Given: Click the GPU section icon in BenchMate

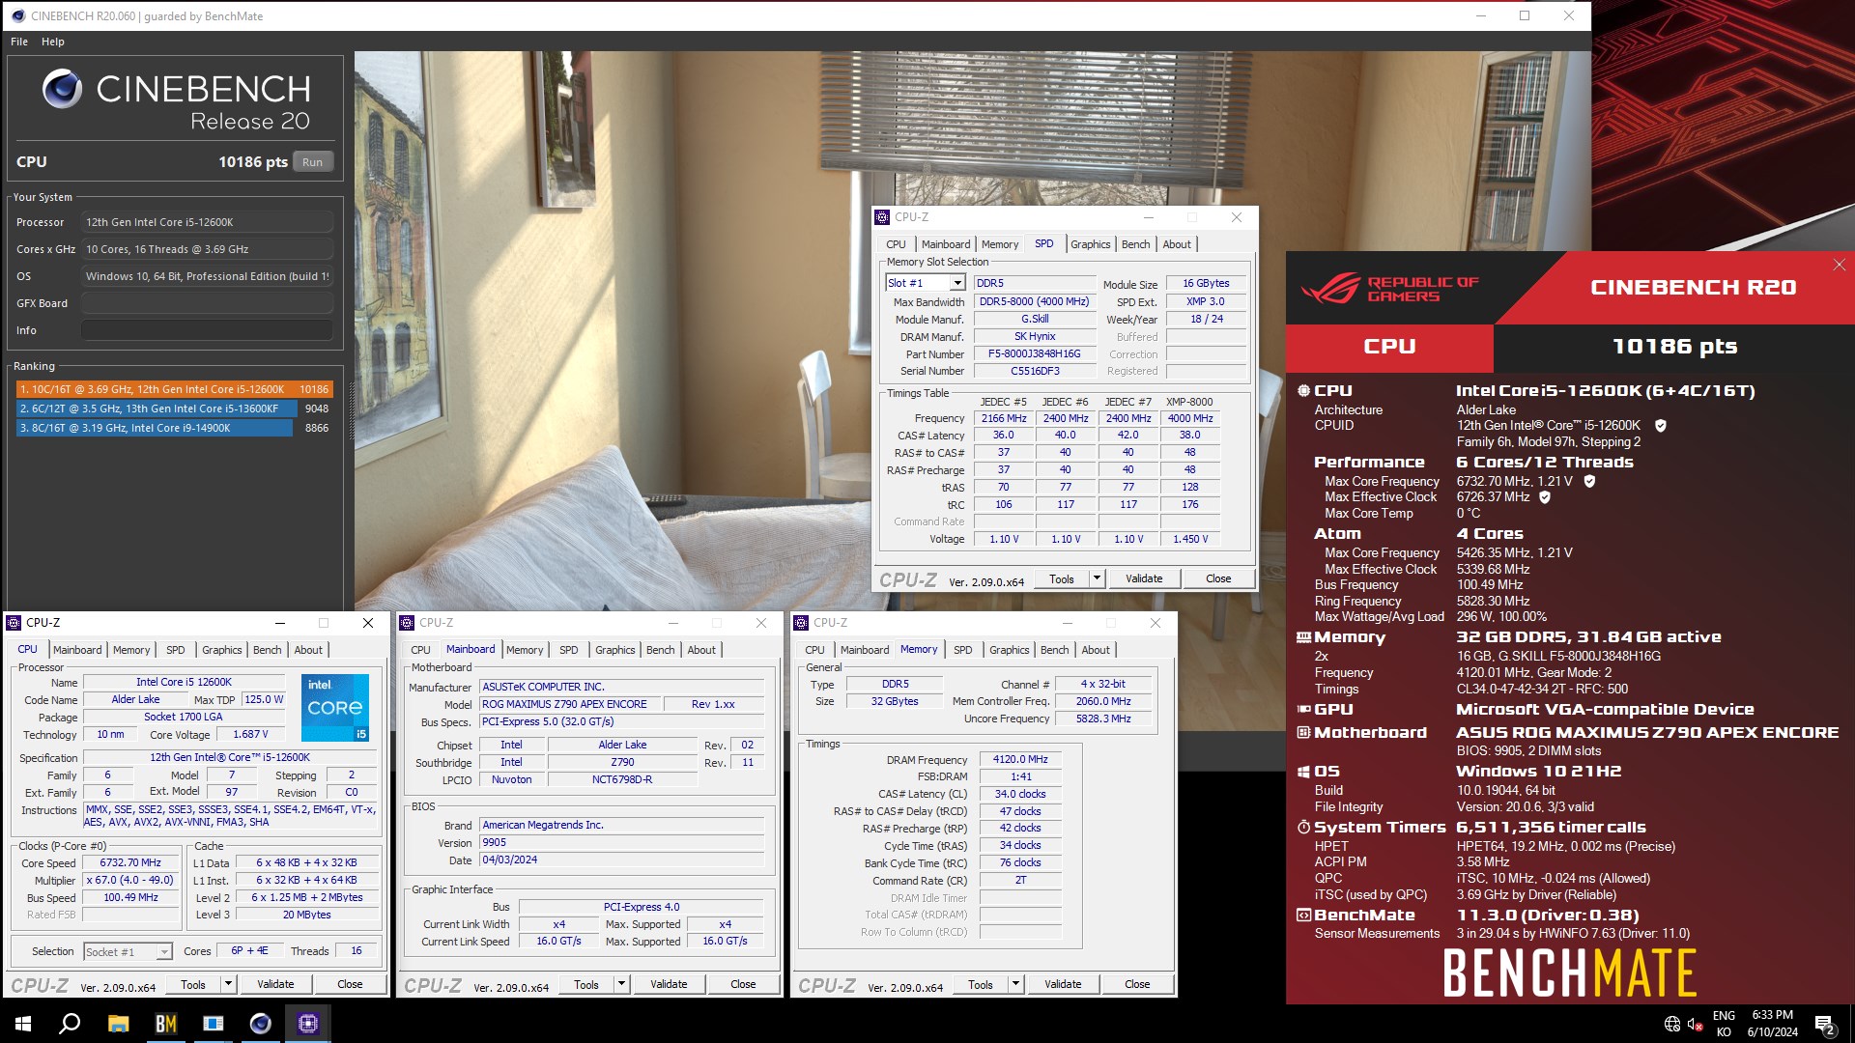Looking at the screenshot, I should click(1303, 710).
